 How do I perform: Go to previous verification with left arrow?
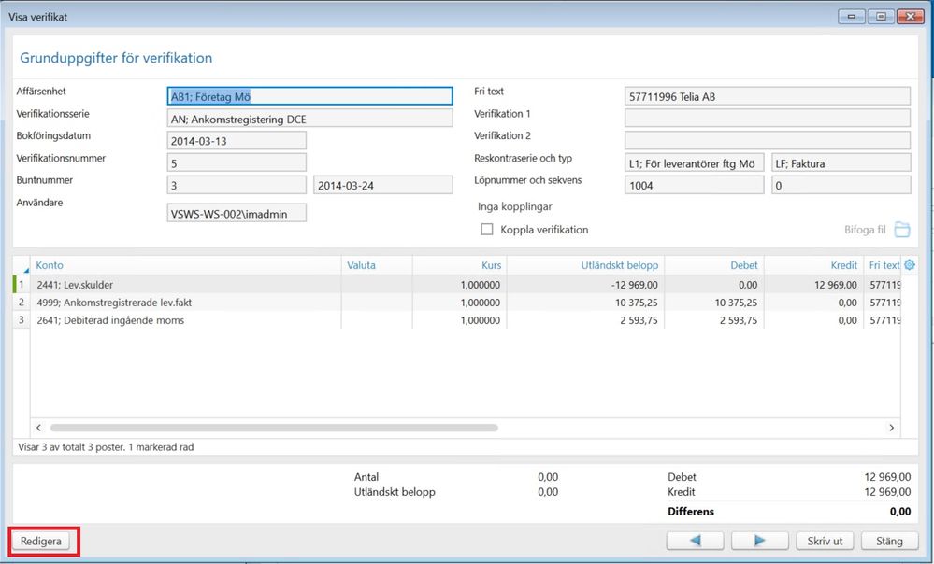(695, 541)
